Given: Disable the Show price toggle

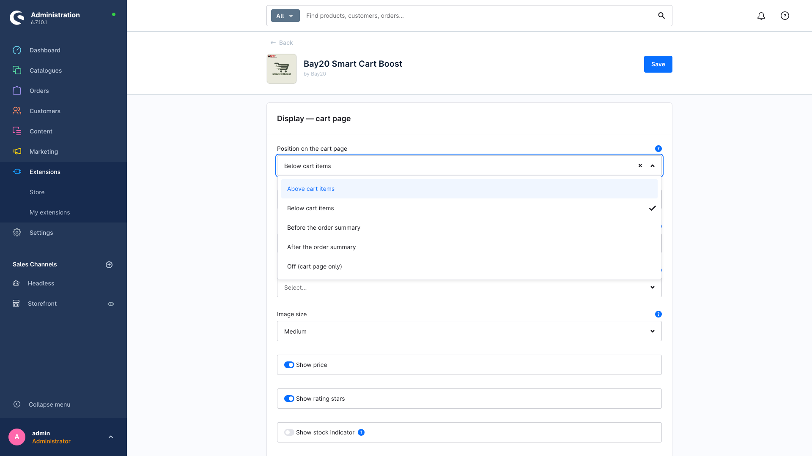Looking at the screenshot, I should [x=289, y=365].
